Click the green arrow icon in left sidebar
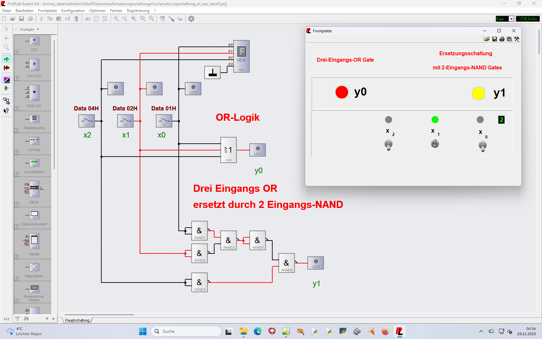Viewport: 542px width, 339px height. [x=6, y=59]
